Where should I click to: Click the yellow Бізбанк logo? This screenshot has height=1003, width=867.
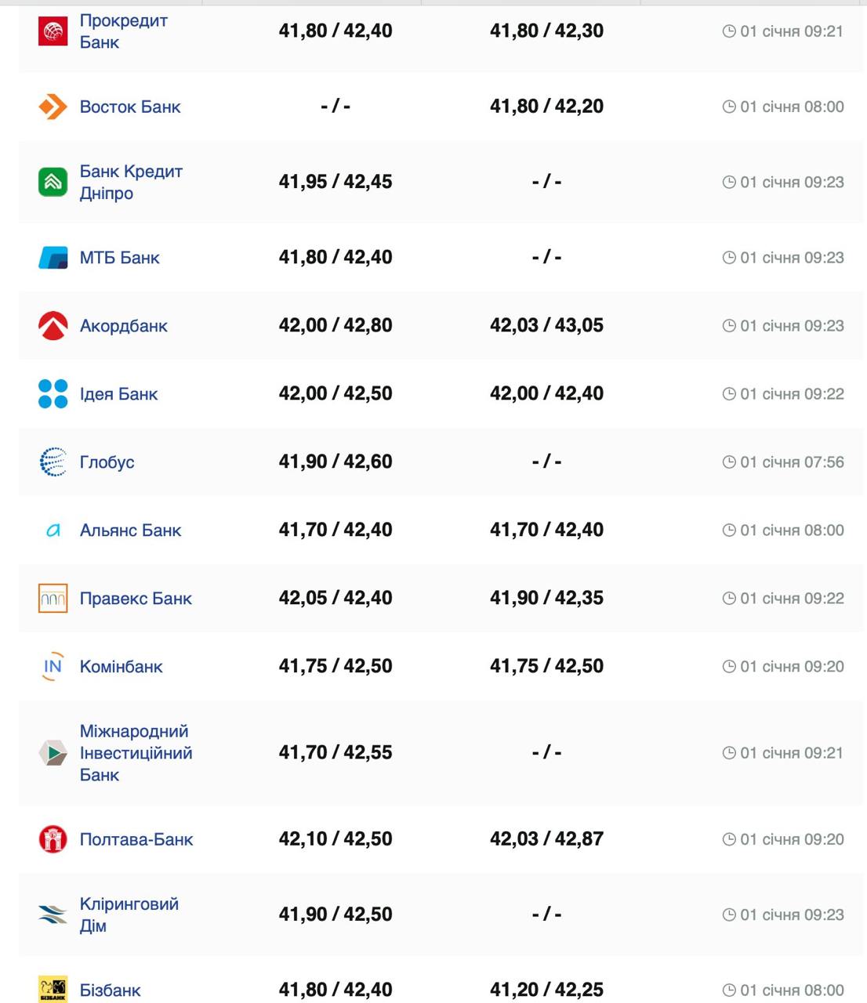pos(53,989)
